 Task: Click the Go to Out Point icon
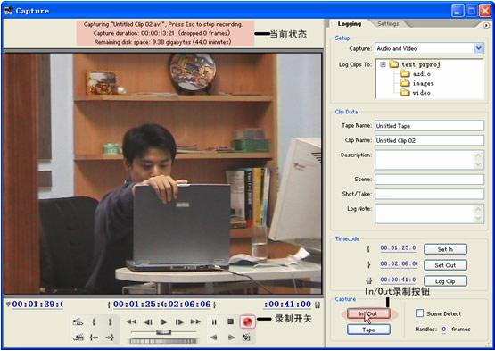(110, 338)
